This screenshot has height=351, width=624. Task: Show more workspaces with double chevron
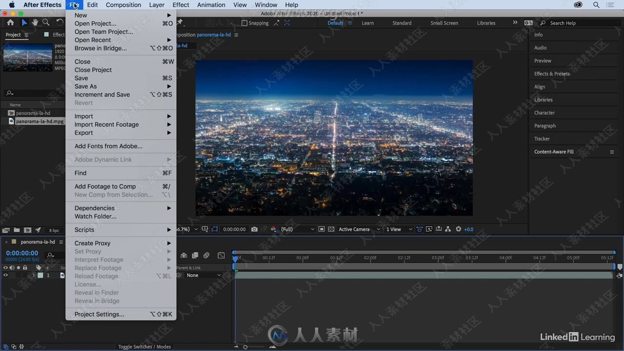tap(515, 22)
